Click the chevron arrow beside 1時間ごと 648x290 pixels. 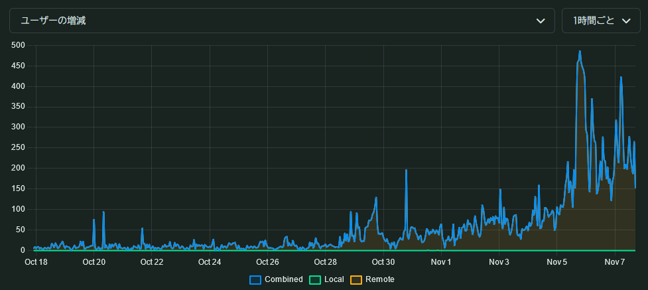pos(626,21)
